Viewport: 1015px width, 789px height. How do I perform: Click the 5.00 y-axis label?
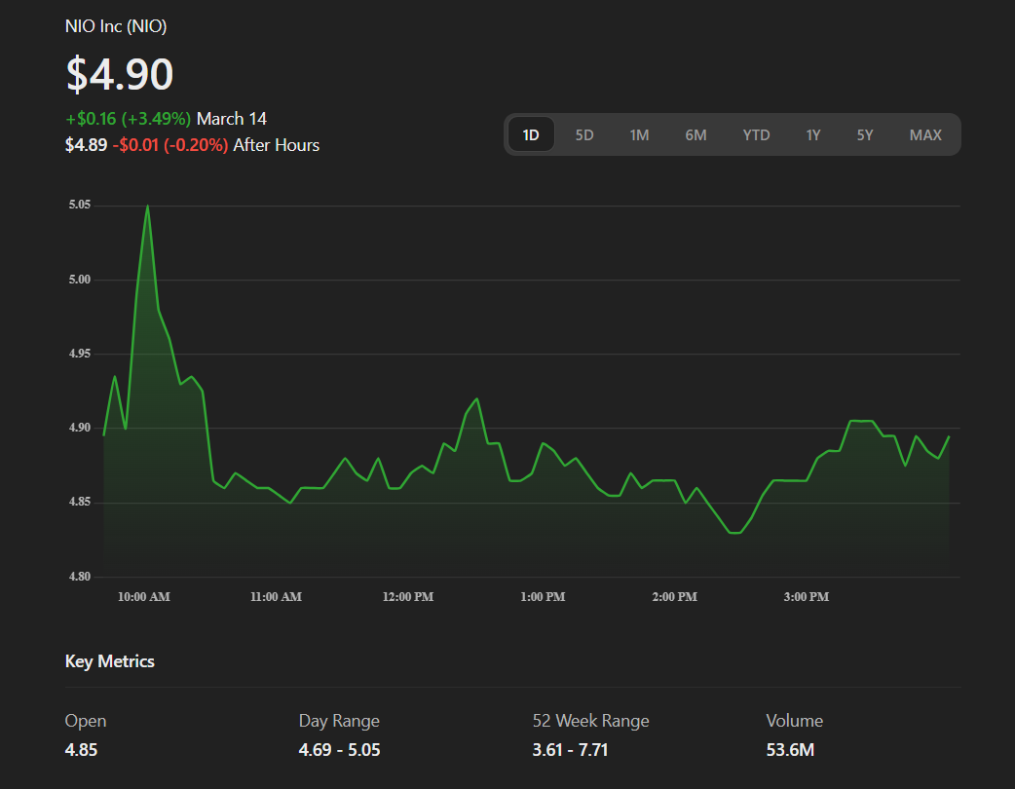(x=80, y=280)
